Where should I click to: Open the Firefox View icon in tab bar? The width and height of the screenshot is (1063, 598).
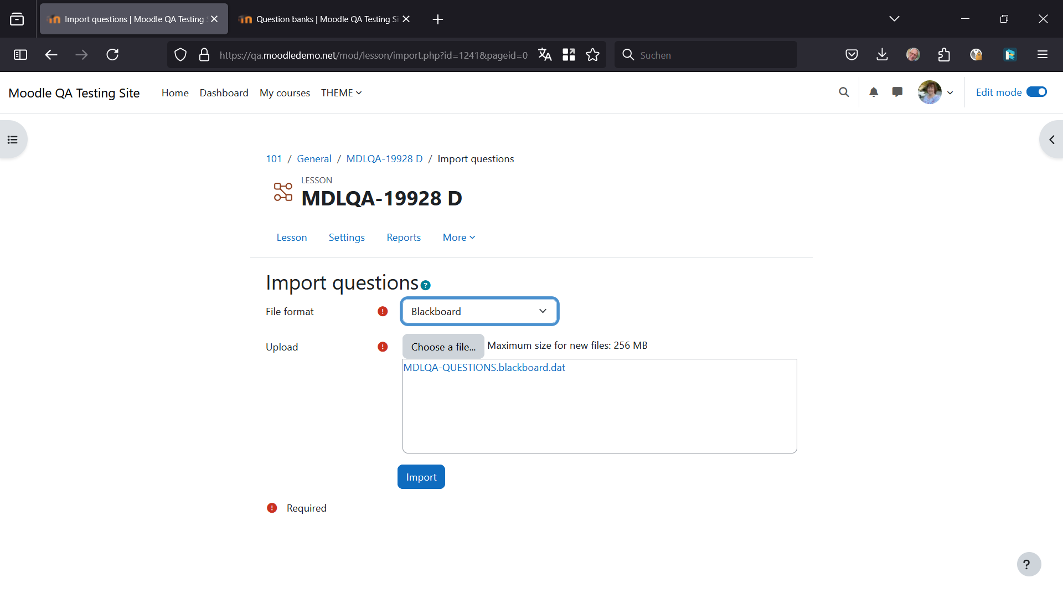(17, 19)
